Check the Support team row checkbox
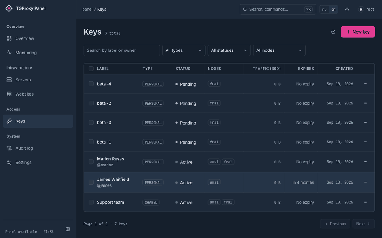The height and width of the screenshot is (238, 382). (91, 202)
